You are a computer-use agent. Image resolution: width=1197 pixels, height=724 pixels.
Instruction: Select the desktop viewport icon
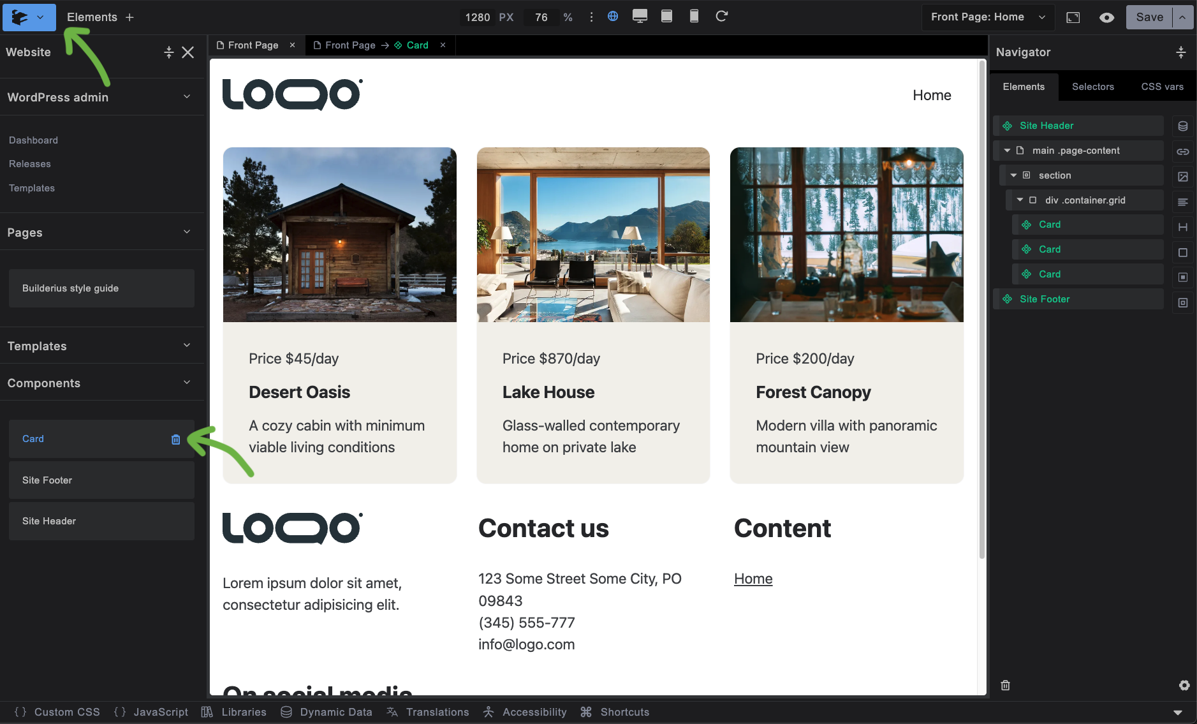(640, 17)
